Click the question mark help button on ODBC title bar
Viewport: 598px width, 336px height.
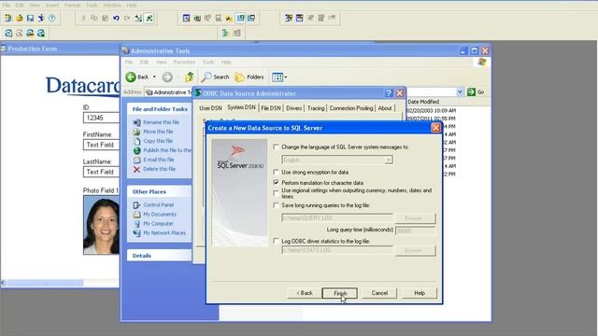pos(389,93)
